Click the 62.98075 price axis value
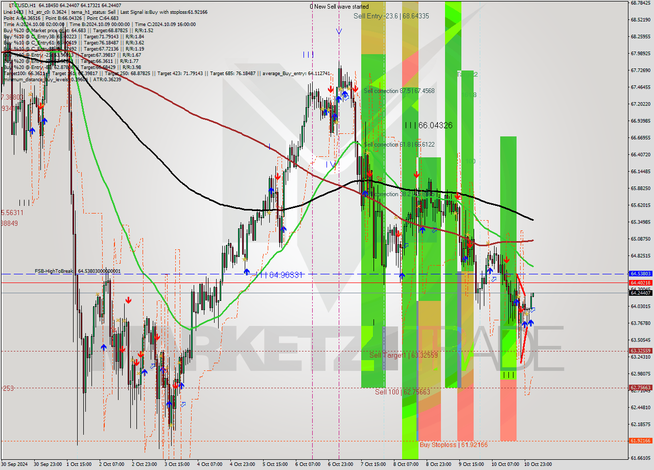The image size is (654, 470). click(640, 374)
